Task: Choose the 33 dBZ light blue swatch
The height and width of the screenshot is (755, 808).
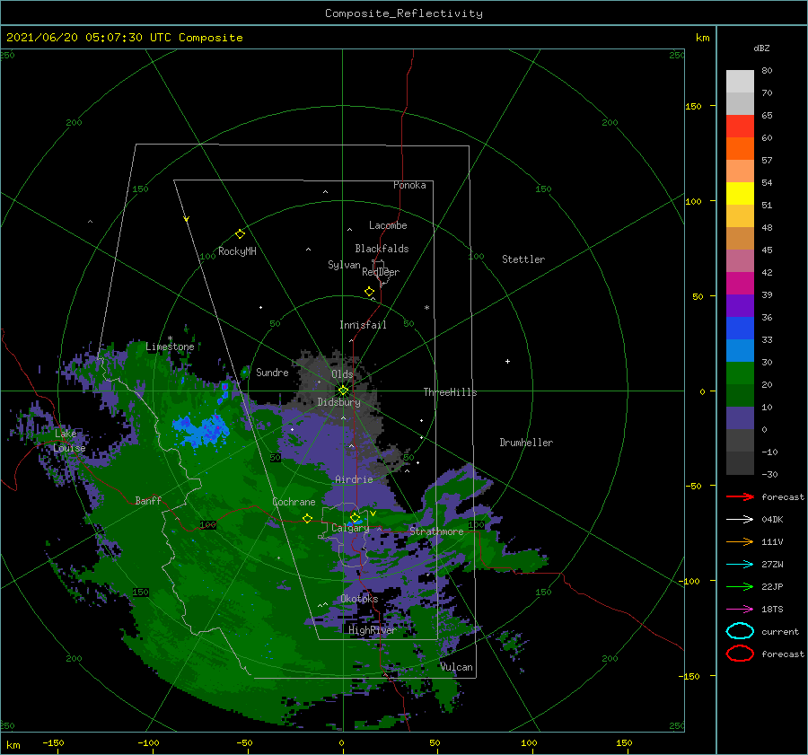Action: (x=740, y=350)
